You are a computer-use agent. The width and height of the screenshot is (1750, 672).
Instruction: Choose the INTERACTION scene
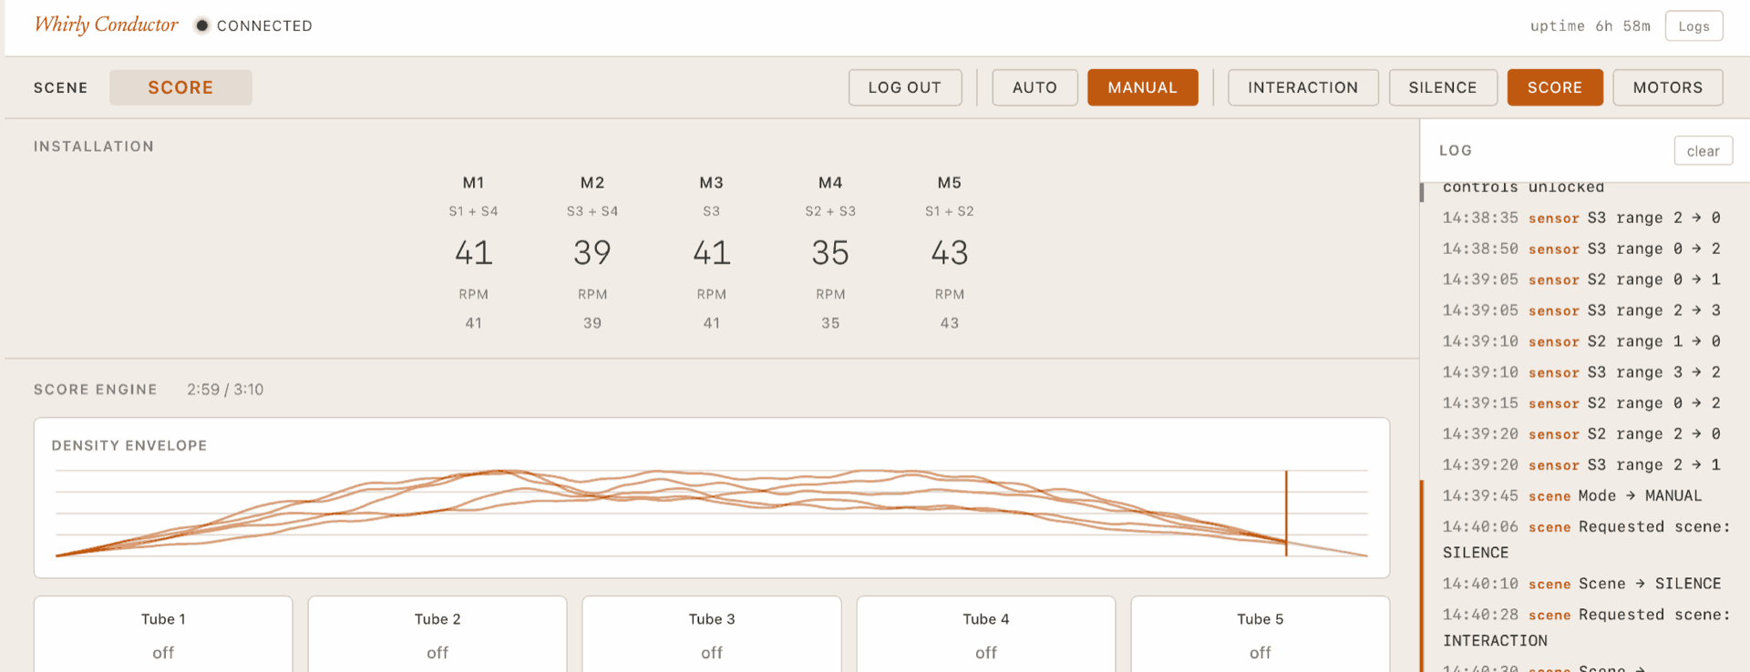1302,87
